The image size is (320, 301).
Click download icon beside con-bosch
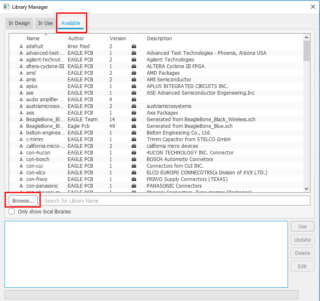pos(21,159)
